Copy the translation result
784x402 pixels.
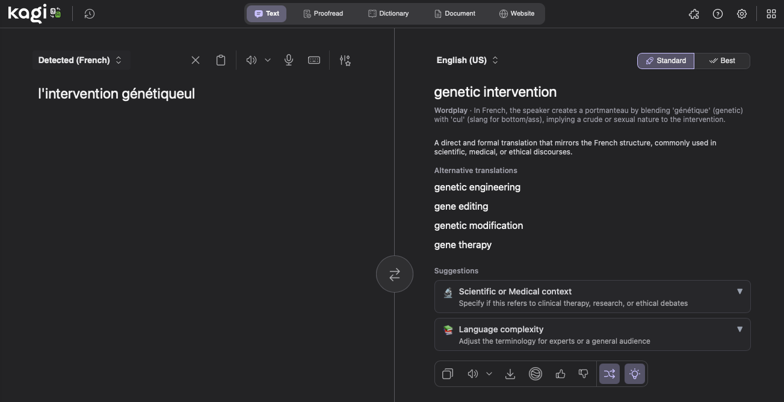click(x=448, y=374)
